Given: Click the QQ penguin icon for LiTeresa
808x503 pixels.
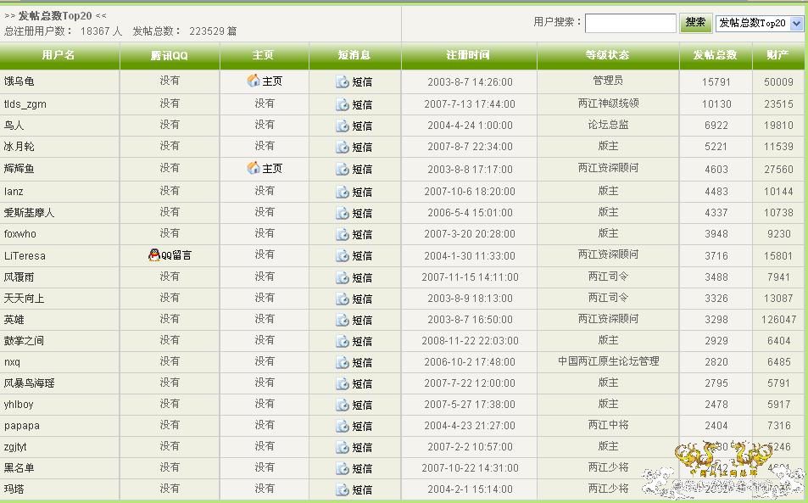Looking at the screenshot, I should point(153,255).
